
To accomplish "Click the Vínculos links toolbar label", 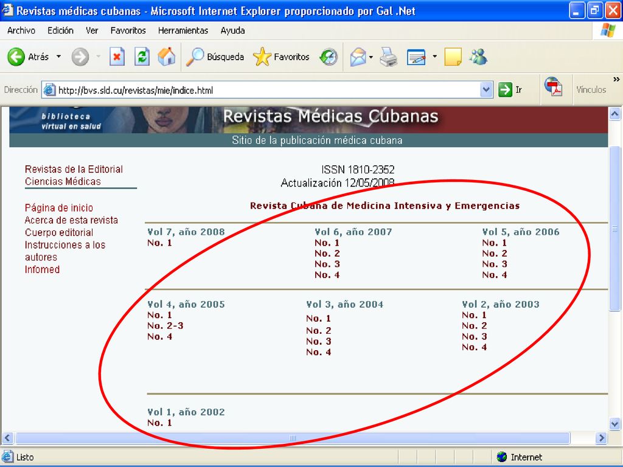I will click(591, 90).
